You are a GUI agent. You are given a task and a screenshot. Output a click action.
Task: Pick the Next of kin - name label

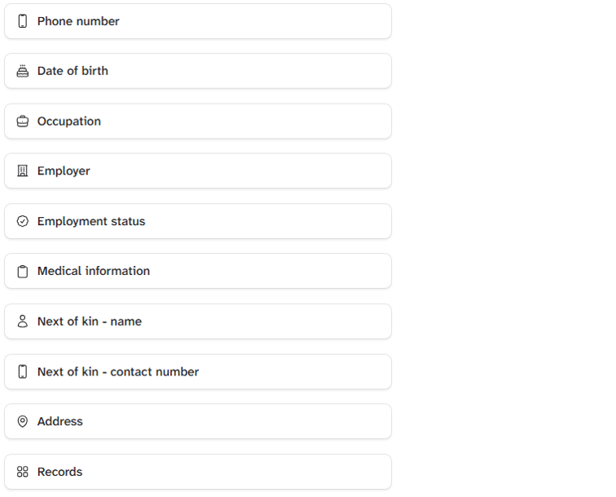point(90,321)
